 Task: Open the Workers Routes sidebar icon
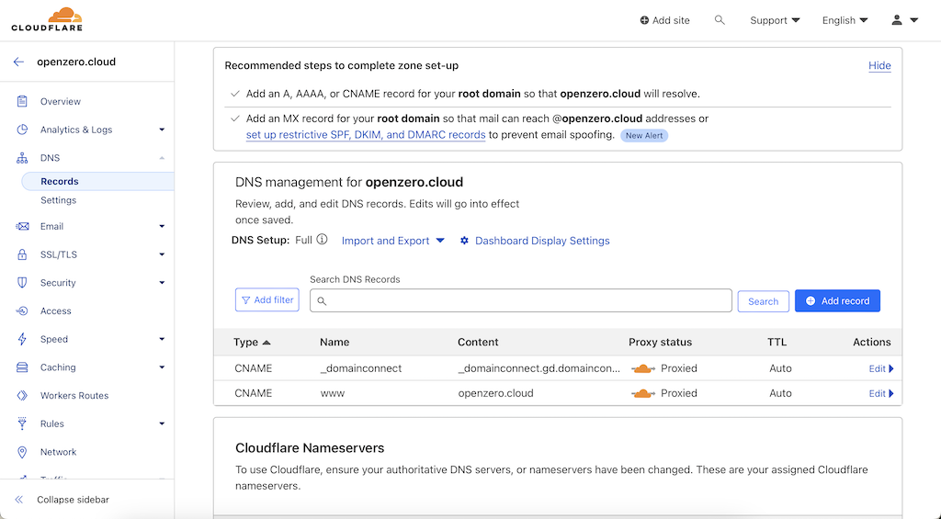click(22, 396)
